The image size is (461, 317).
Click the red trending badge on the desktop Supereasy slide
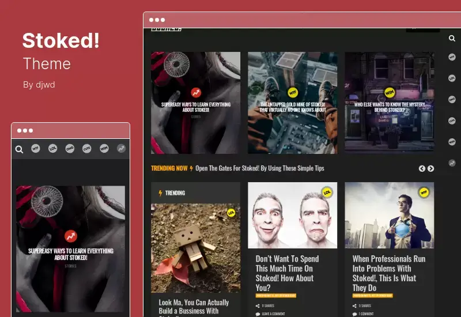click(x=196, y=93)
